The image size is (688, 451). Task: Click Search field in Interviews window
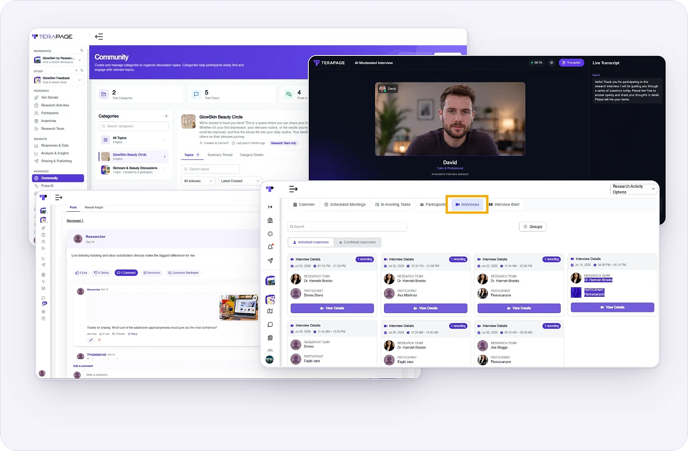(x=347, y=227)
